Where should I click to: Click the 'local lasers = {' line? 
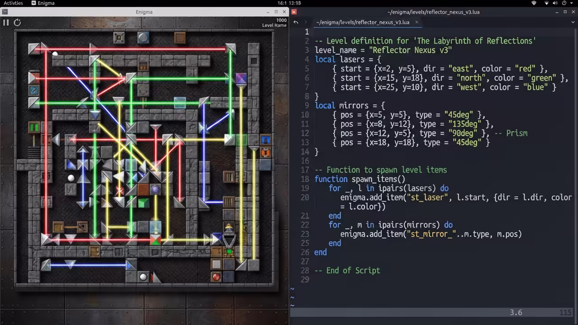(348, 60)
